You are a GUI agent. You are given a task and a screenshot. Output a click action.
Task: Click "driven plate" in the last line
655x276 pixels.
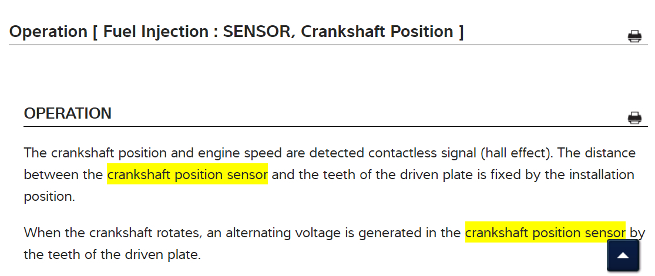(x=167, y=255)
